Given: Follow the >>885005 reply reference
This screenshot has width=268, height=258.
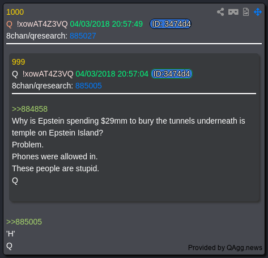Looking at the screenshot, I should coord(24,222).
